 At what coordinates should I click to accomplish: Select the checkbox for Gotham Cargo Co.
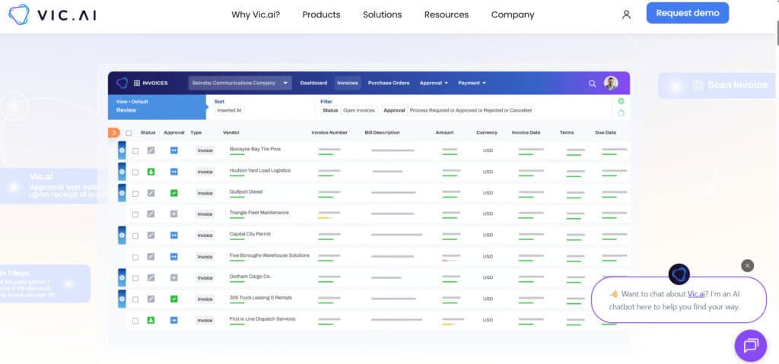pyautogui.click(x=135, y=278)
